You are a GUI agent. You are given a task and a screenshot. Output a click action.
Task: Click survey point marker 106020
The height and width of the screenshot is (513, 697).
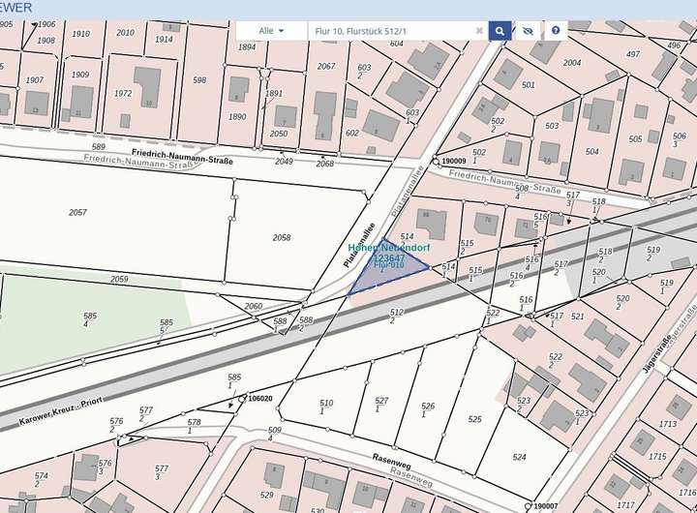coord(242,398)
